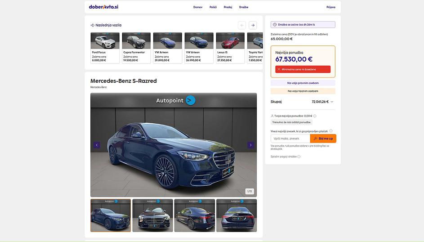Go to previous photo in gallery
424x242 pixels.
(97, 145)
